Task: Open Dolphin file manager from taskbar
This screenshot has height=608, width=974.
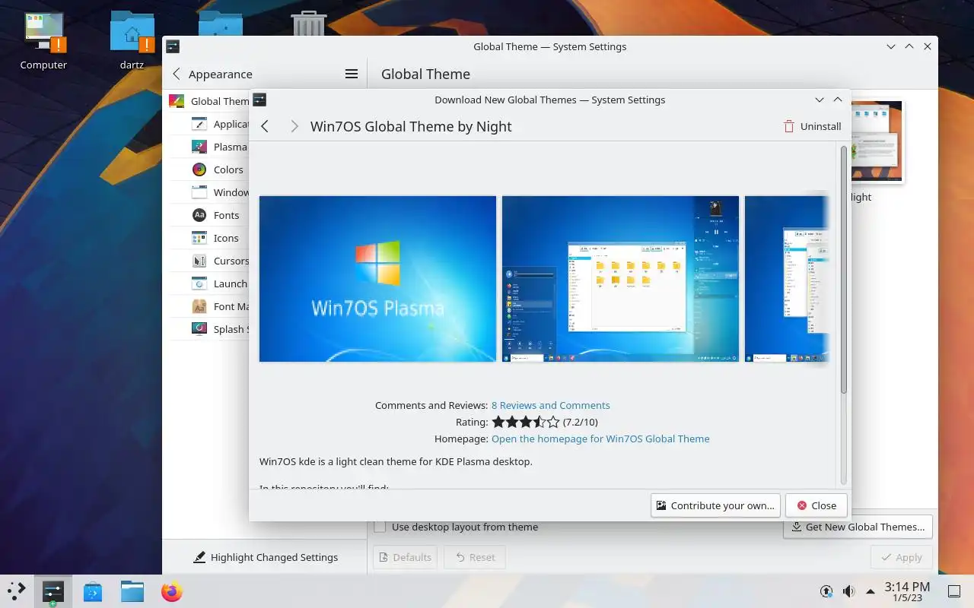Action: pyautogui.click(x=132, y=591)
